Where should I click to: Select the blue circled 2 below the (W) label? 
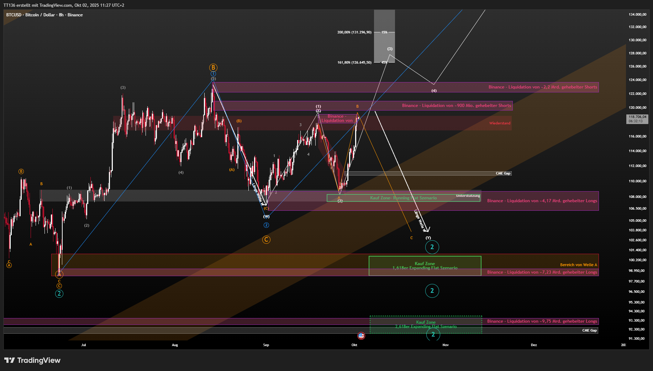click(266, 225)
